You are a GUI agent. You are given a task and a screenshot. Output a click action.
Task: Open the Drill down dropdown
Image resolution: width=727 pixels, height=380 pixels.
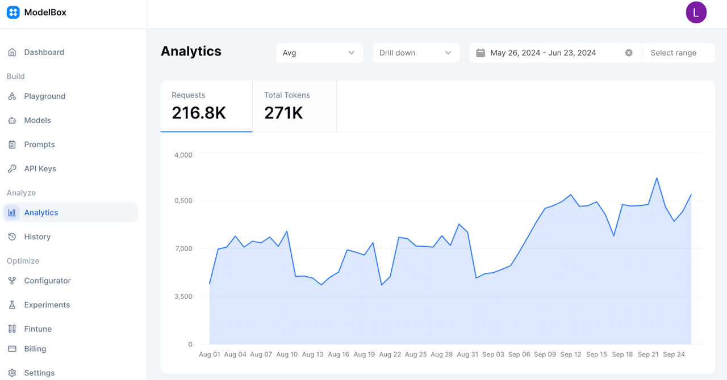[416, 53]
